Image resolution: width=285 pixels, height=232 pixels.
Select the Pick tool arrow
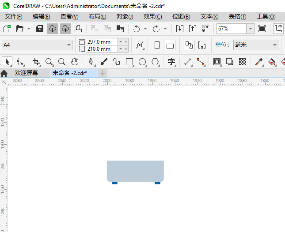pyautogui.click(x=7, y=62)
